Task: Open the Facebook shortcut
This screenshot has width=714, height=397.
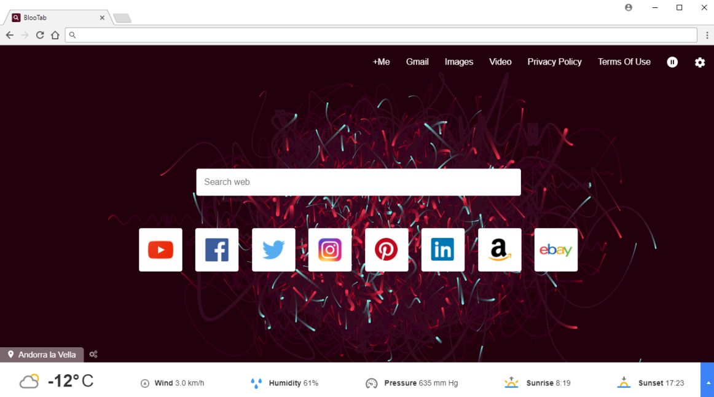Action: click(x=217, y=250)
